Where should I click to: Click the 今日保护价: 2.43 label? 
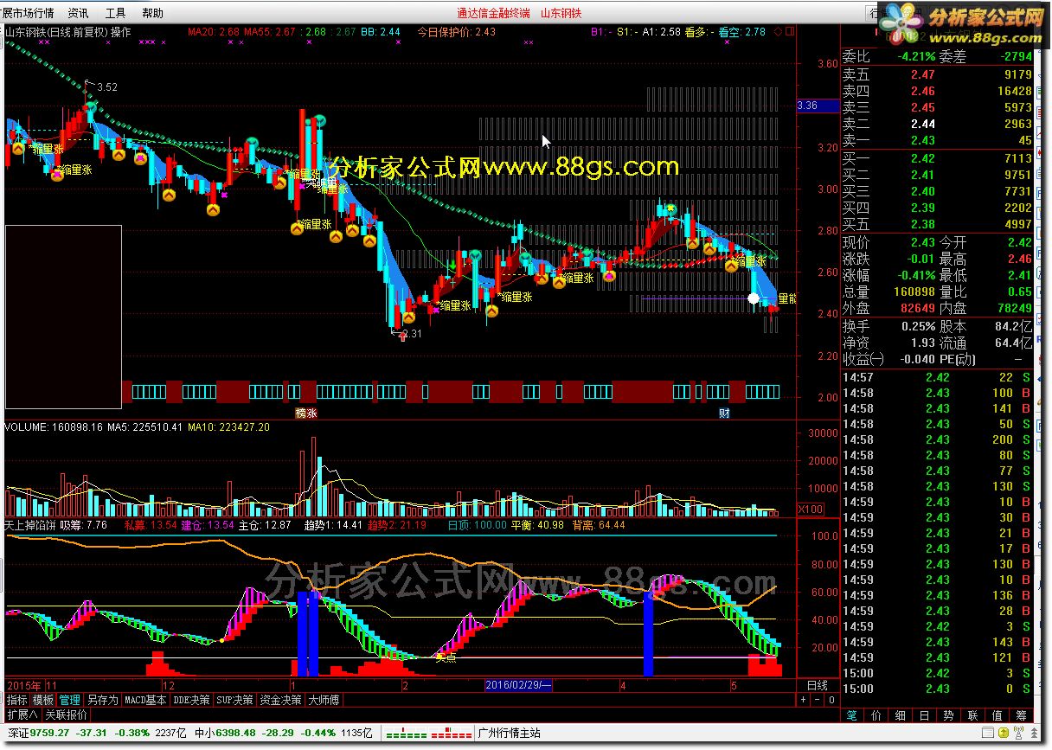[x=456, y=32]
